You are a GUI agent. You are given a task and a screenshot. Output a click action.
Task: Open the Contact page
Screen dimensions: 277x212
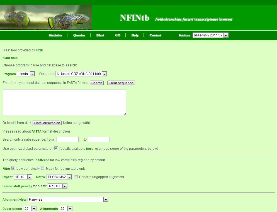coord(155,35)
